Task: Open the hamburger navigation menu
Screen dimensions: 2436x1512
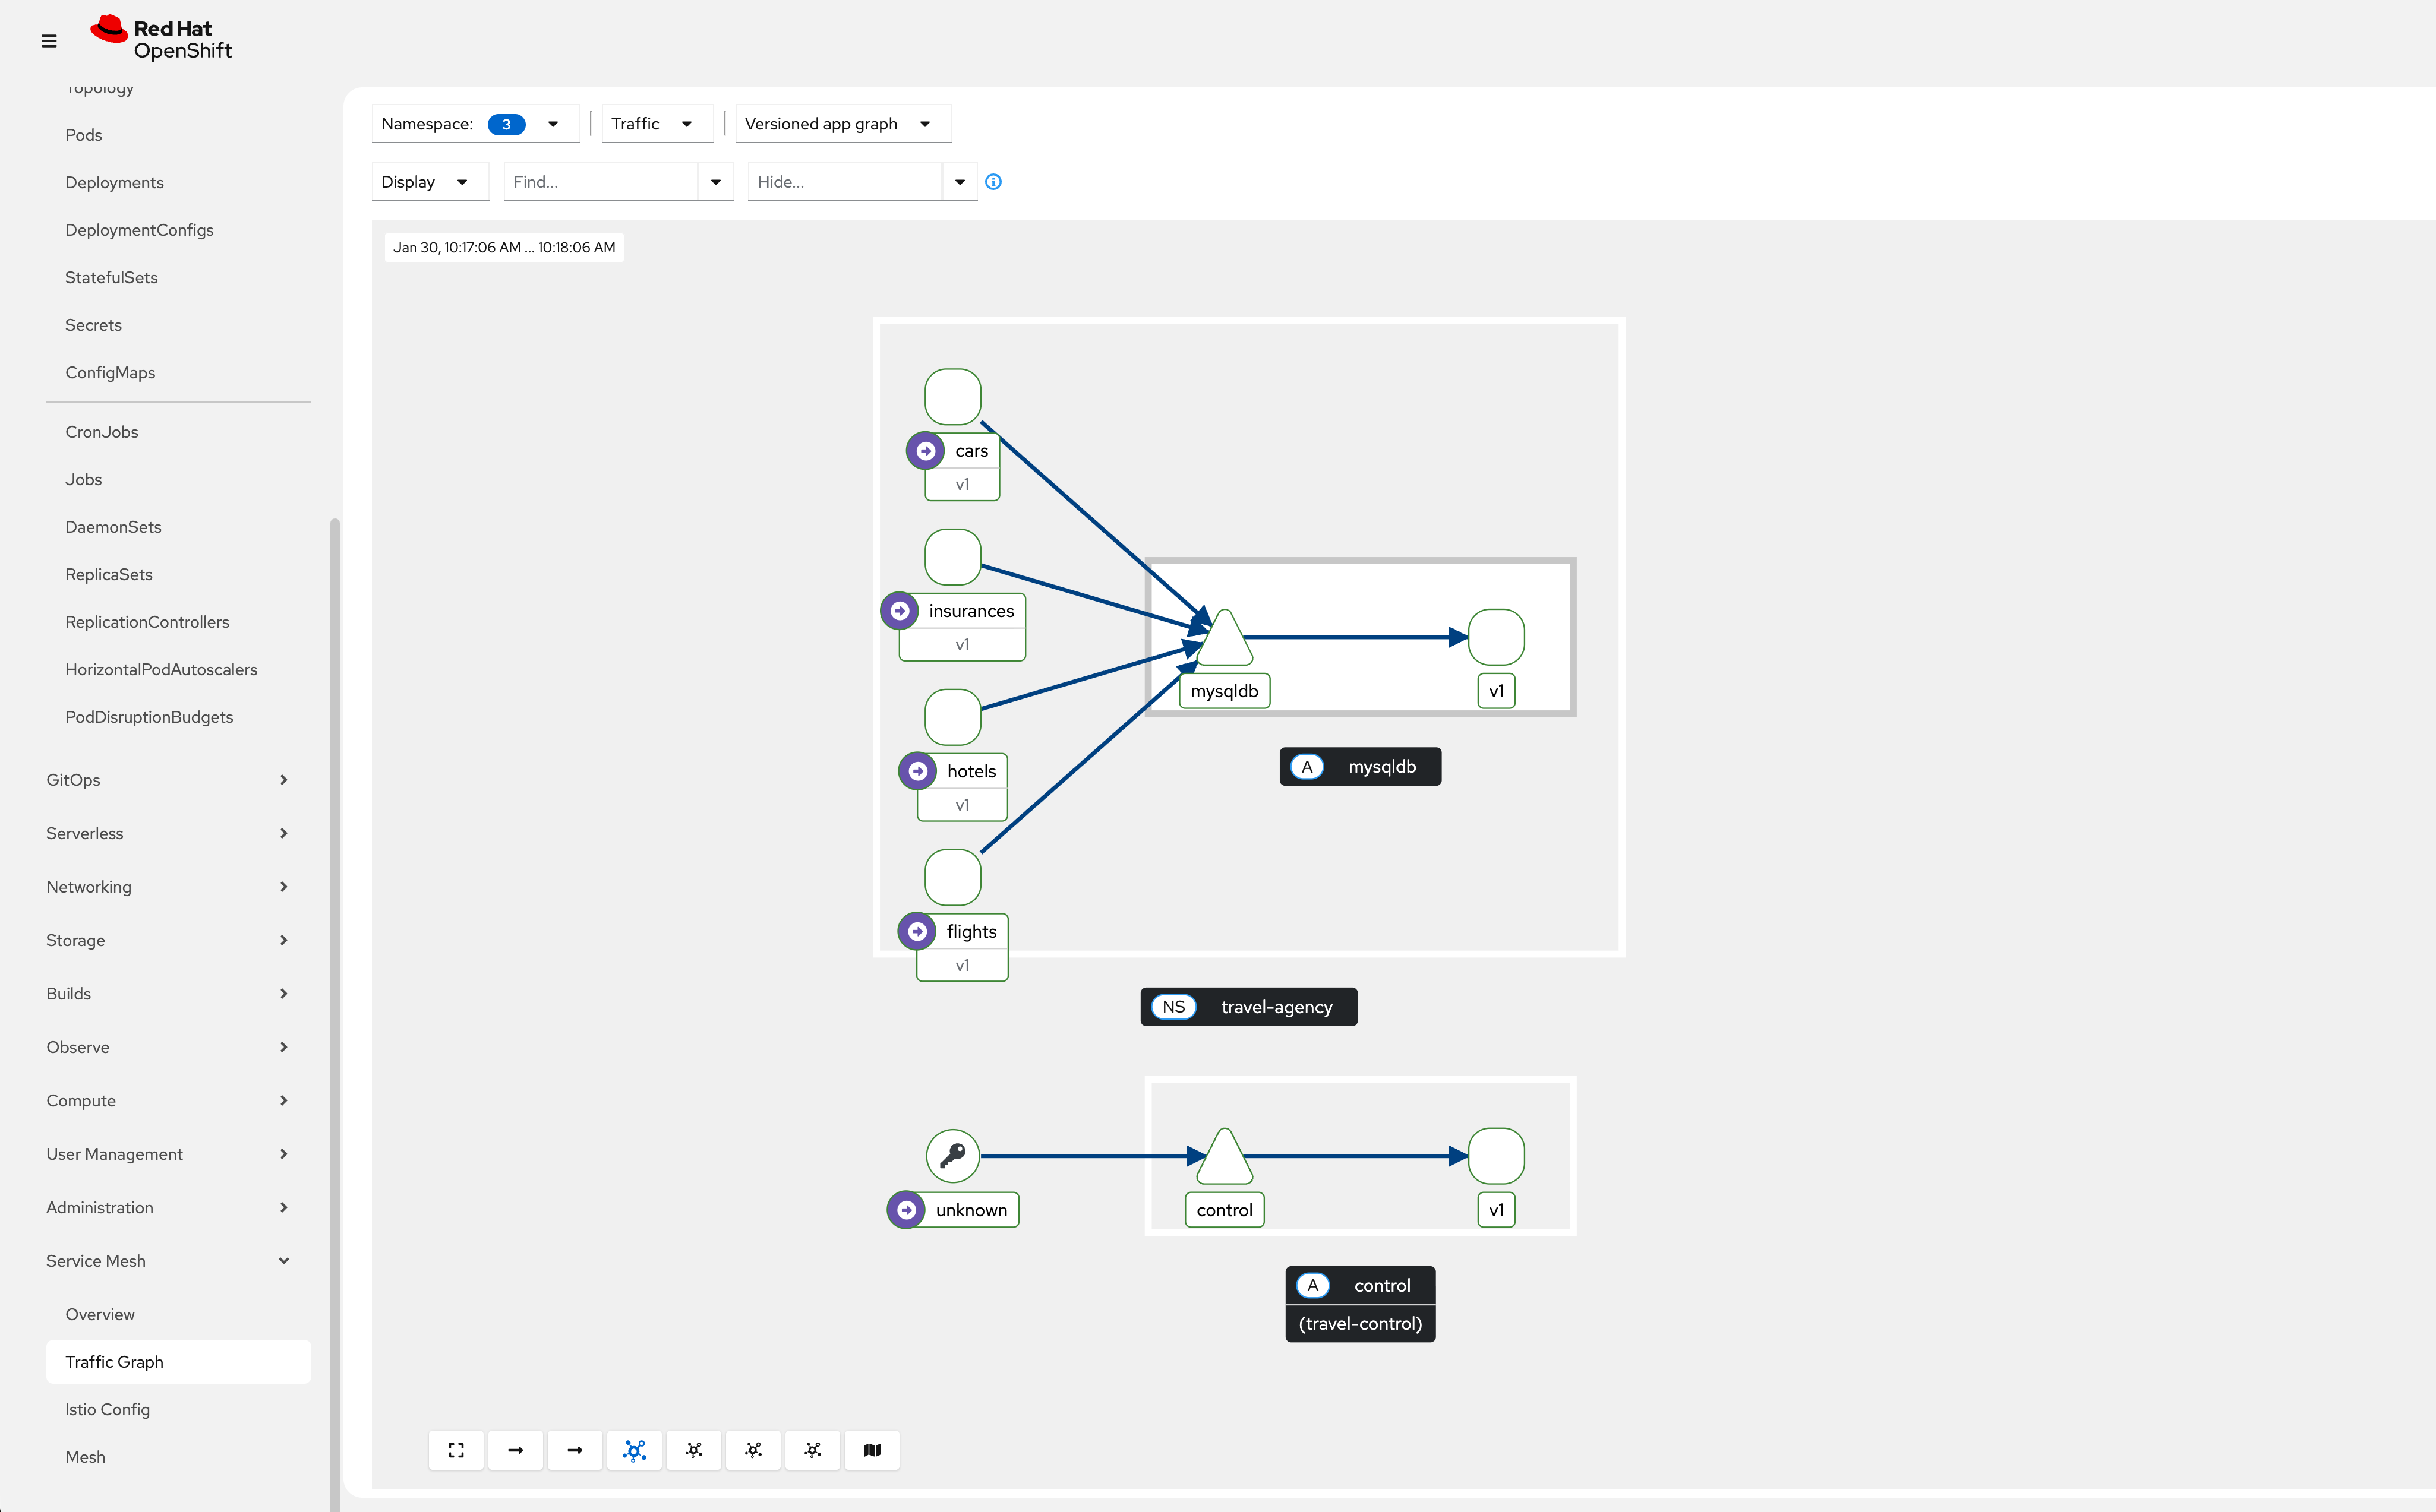Action: coord(49,41)
